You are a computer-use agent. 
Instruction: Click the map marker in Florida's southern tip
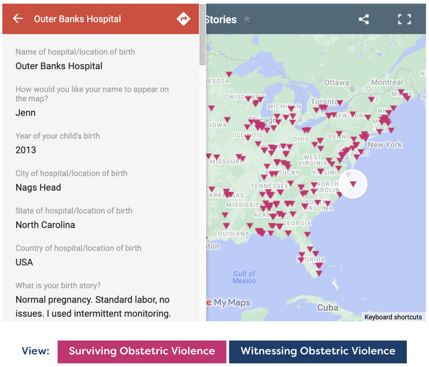(x=319, y=273)
